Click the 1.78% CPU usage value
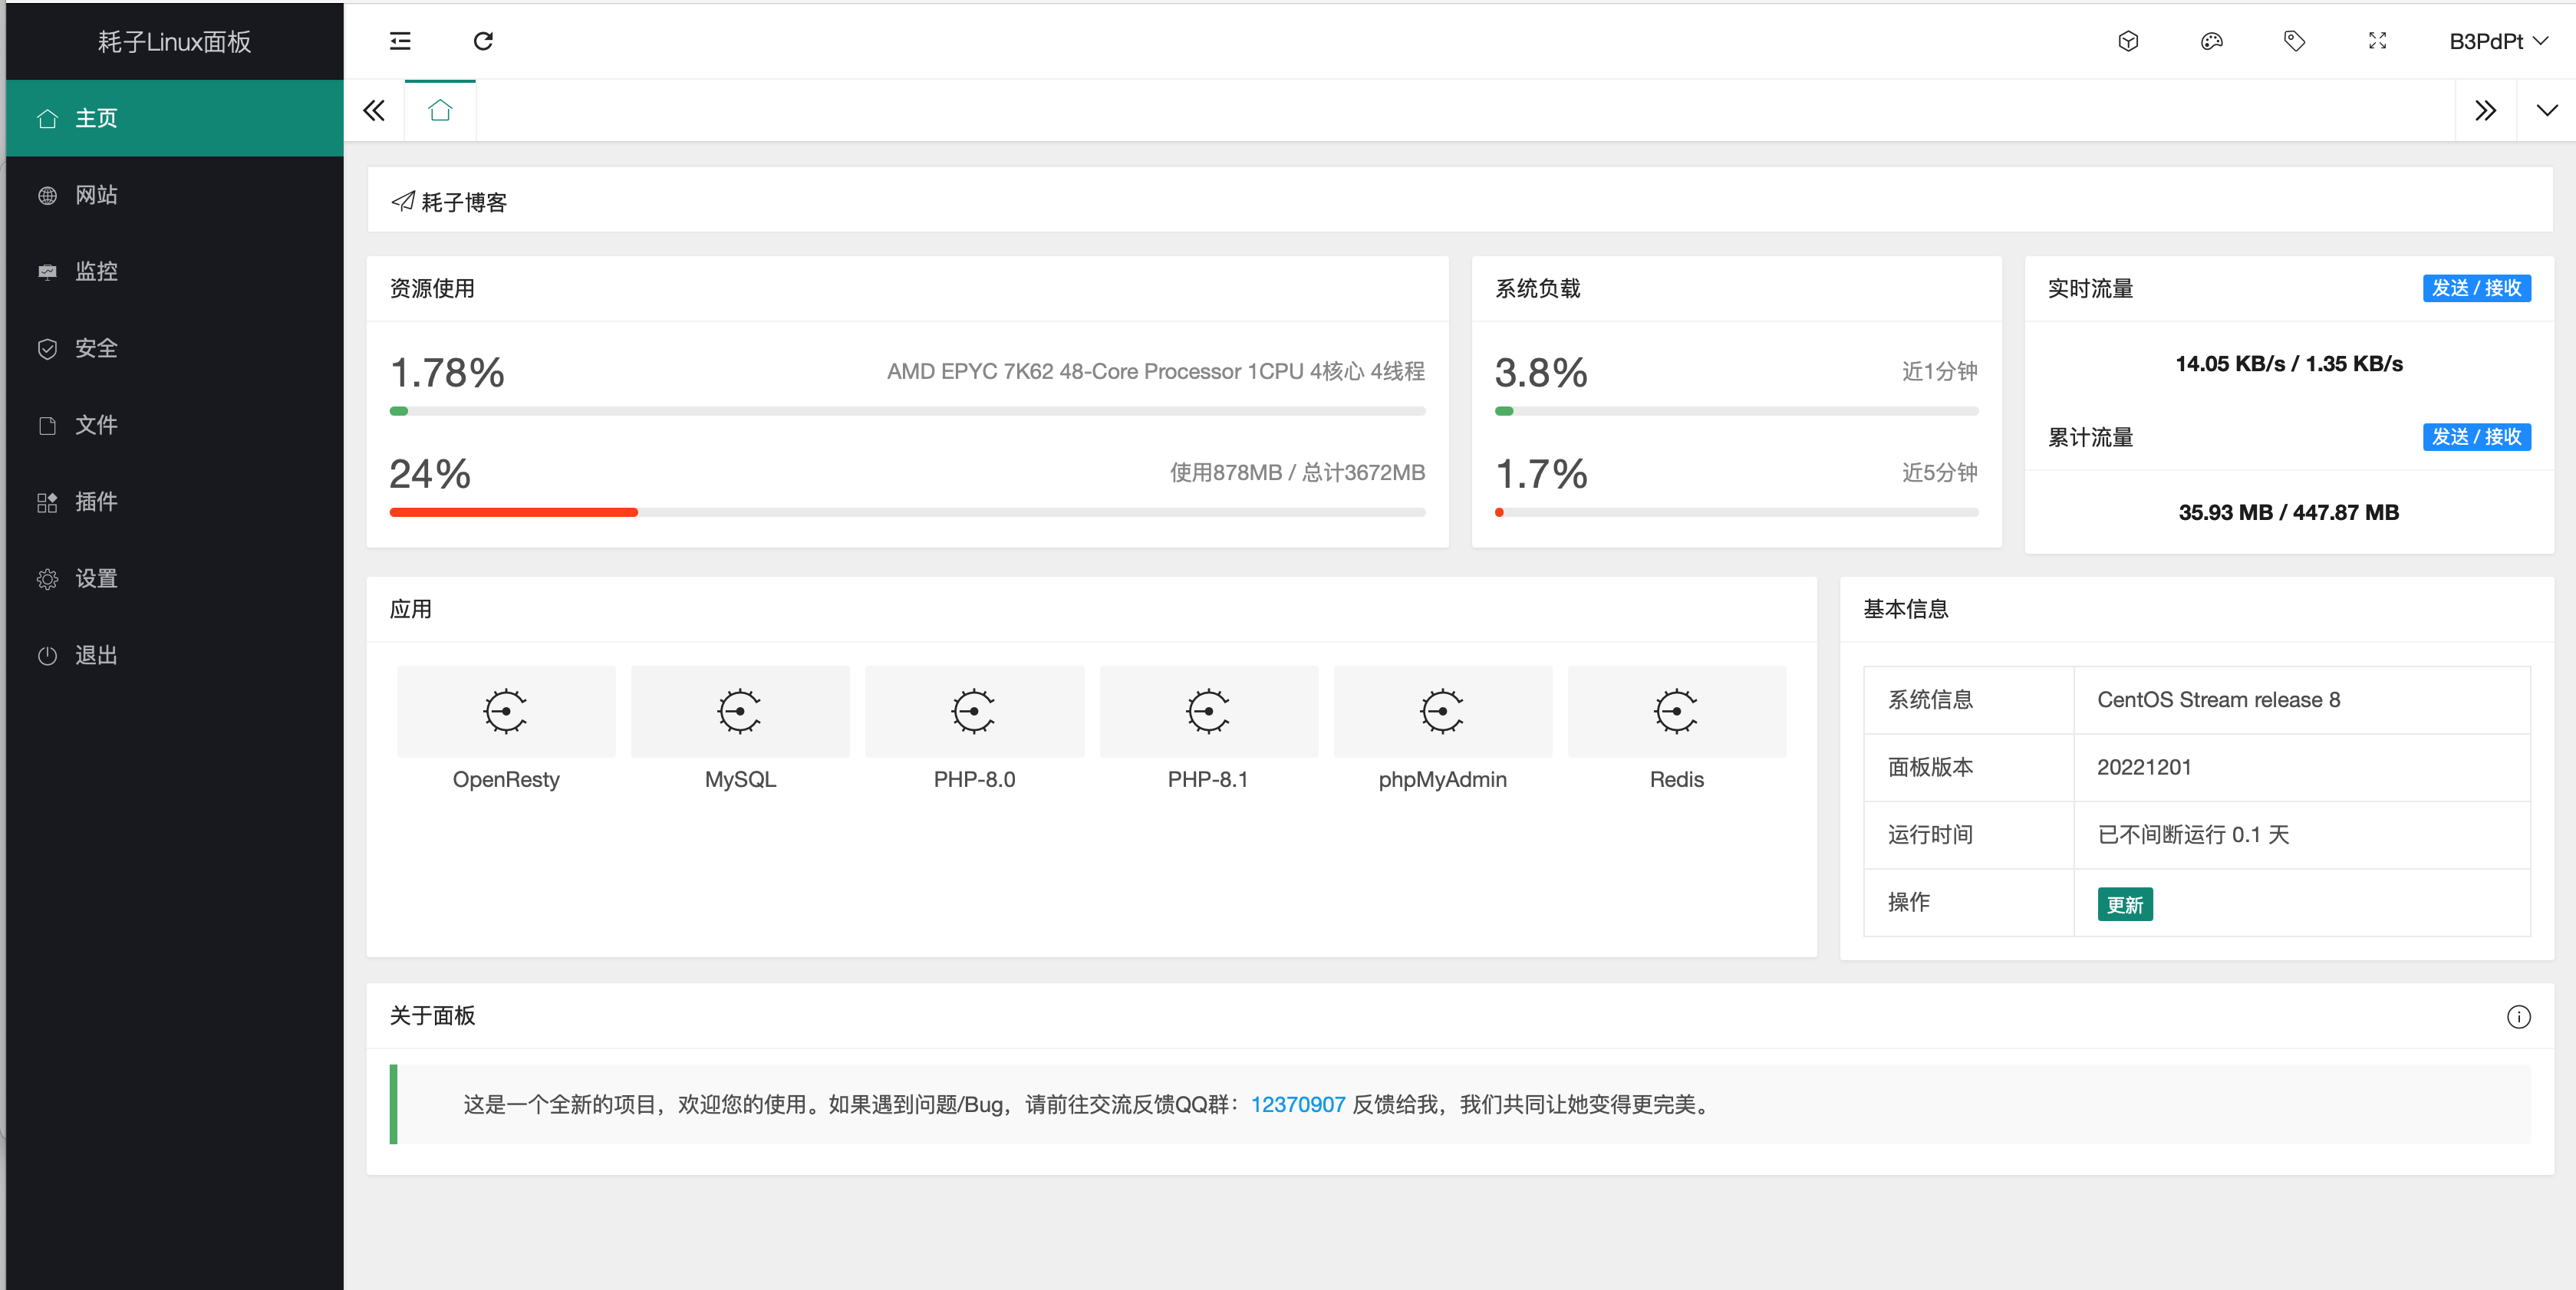 tap(447, 372)
